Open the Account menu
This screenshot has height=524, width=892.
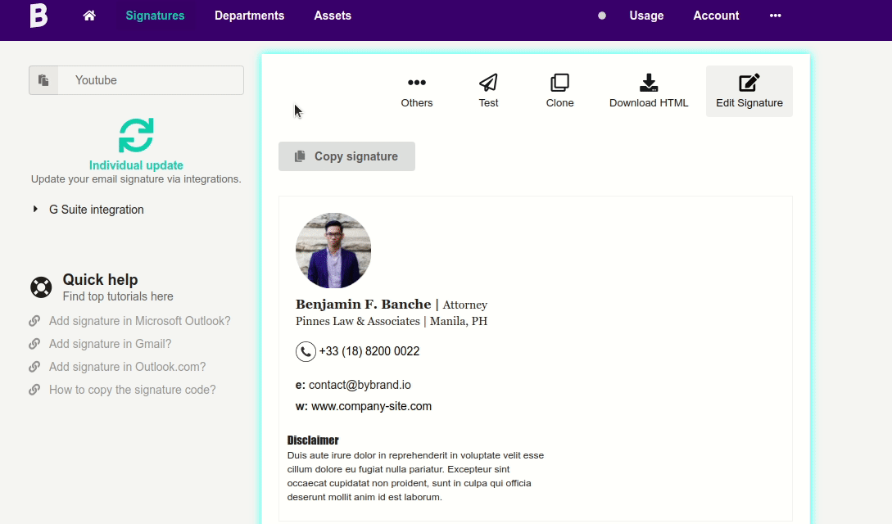(716, 16)
